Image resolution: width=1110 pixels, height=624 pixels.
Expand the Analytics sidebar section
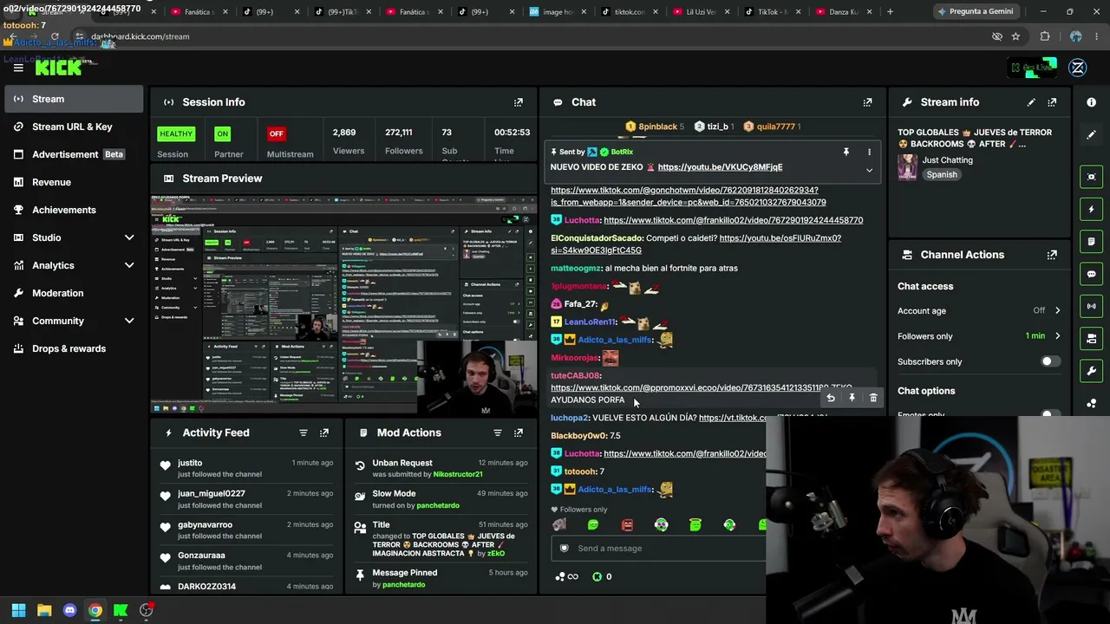pos(73,265)
